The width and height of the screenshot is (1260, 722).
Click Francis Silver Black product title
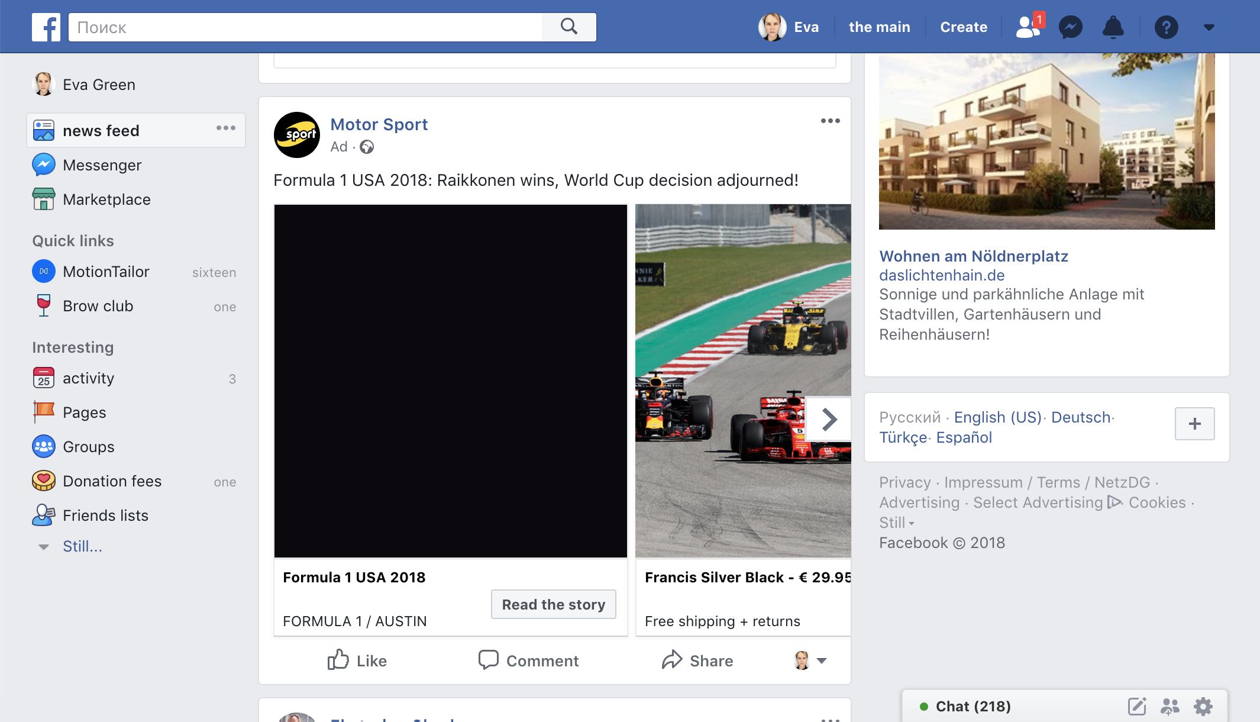tap(748, 577)
